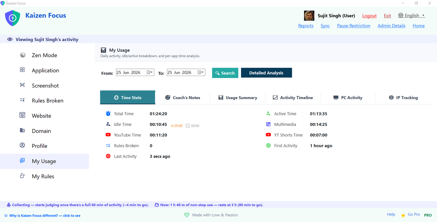The width and height of the screenshot is (437, 222).
Task: Click the First Activity green power icon
Action: coord(268,145)
